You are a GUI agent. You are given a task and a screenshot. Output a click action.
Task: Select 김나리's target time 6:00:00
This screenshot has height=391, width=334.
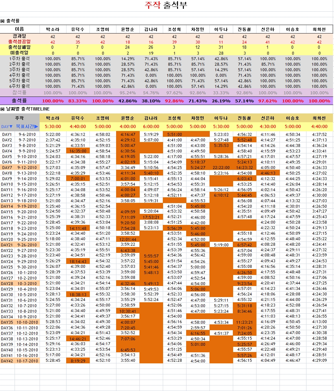(151, 127)
